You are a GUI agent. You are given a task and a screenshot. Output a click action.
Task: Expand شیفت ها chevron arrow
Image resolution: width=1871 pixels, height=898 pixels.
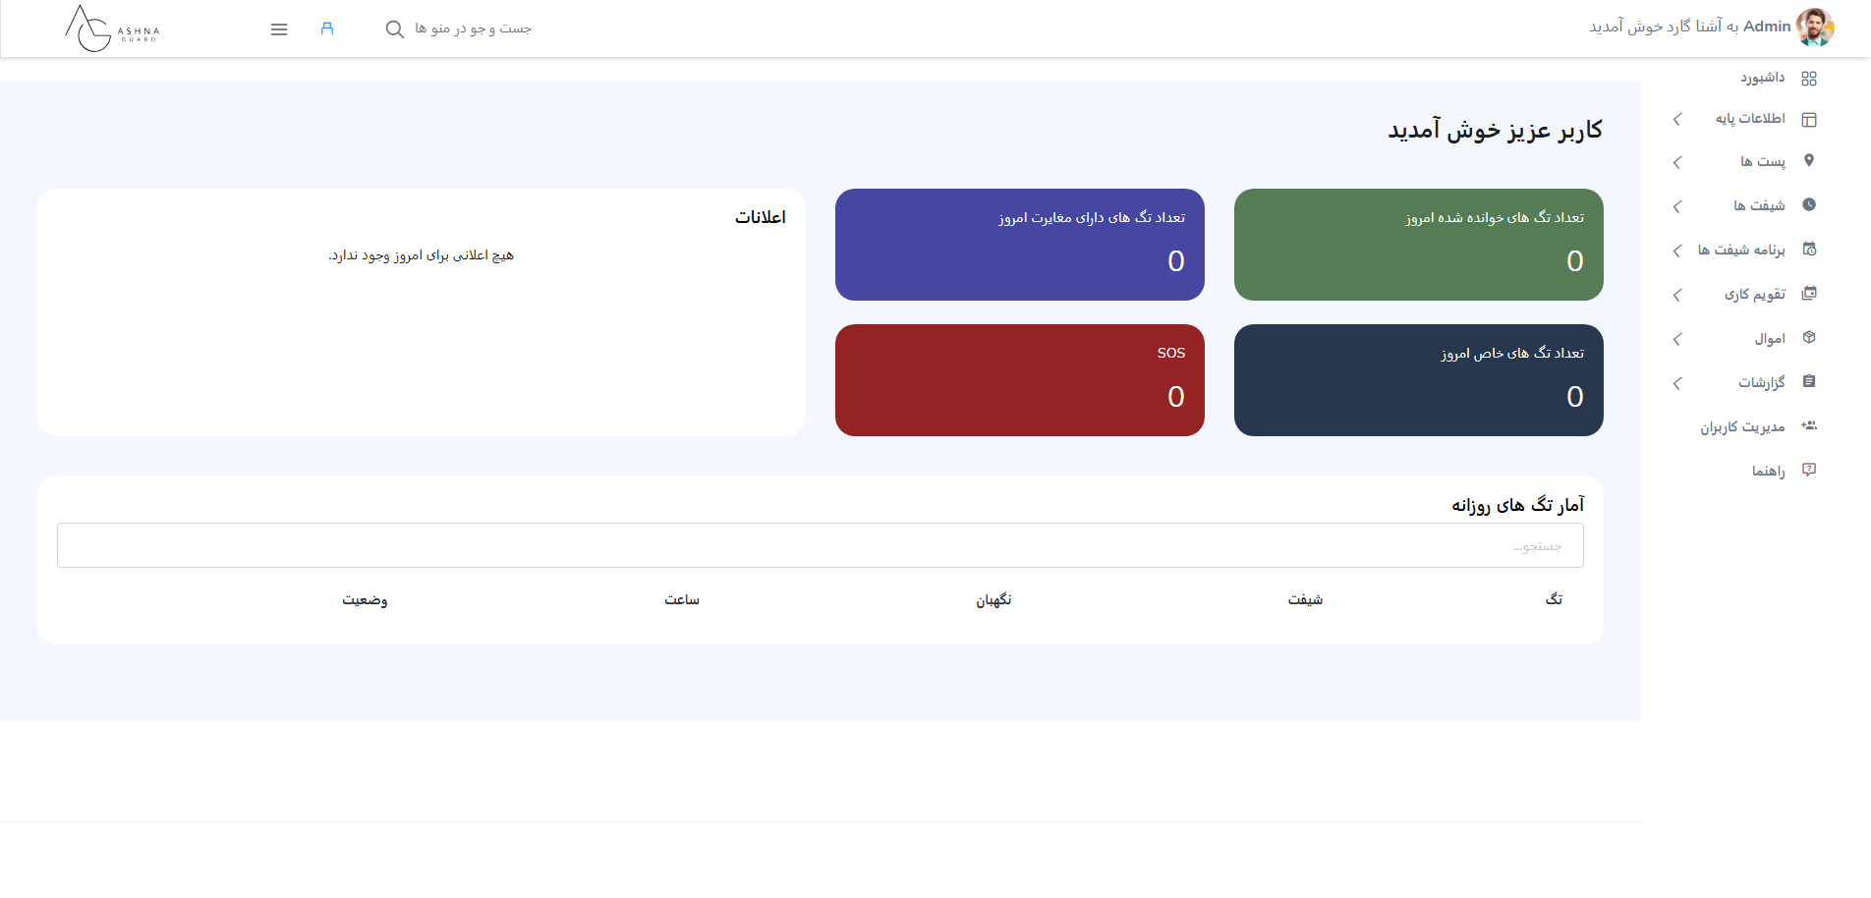1677,206
